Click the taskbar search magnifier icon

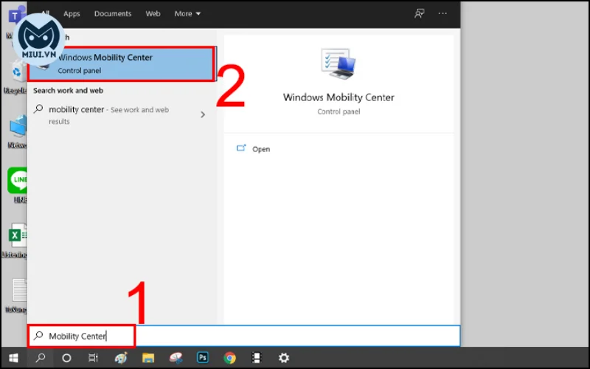pos(41,357)
